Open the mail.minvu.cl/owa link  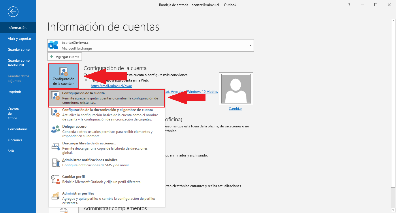(112, 86)
